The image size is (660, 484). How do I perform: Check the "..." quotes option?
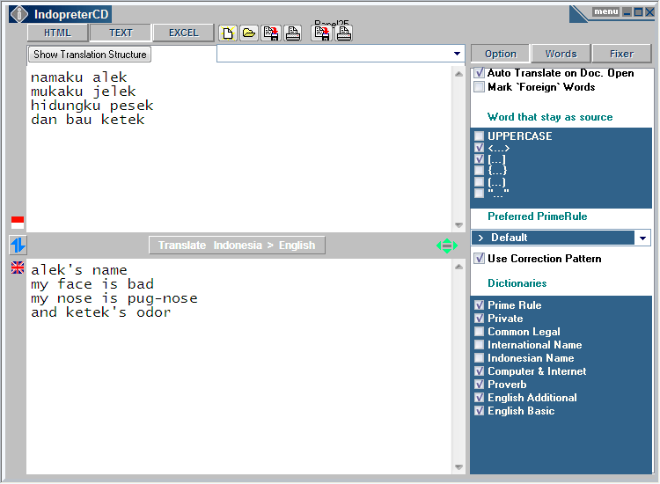[x=479, y=194]
